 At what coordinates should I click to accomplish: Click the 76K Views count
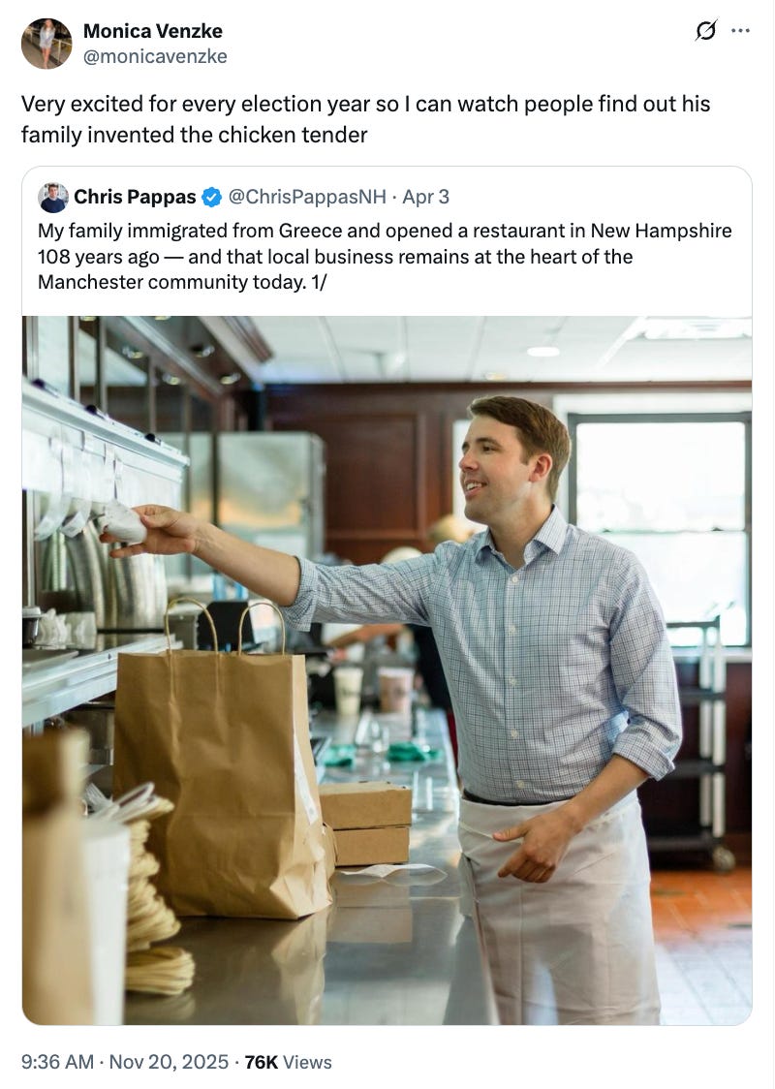point(288,1062)
